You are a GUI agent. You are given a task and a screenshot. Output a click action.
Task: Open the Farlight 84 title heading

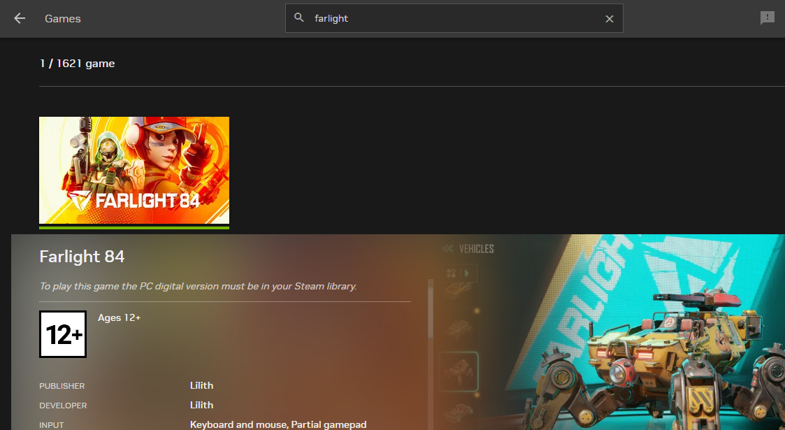[x=82, y=257]
